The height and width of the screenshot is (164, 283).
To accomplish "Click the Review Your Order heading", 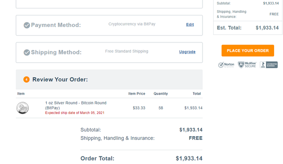I will coord(60,80).
